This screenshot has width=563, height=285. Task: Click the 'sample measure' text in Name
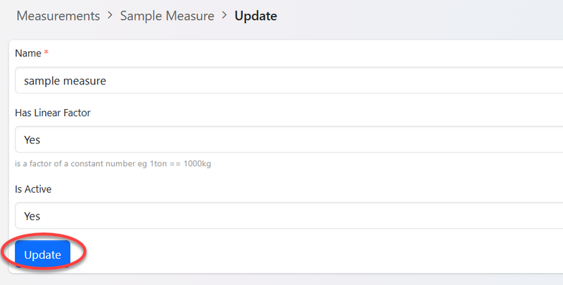[65, 81]
